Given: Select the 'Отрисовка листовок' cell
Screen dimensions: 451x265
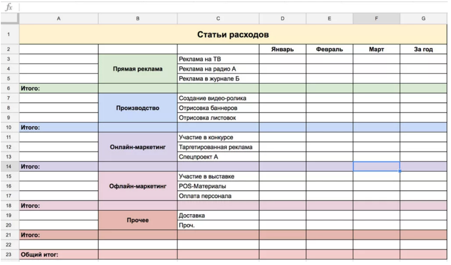Looking at the screenshot, I should pyautogui.click(x=218, y=118).
